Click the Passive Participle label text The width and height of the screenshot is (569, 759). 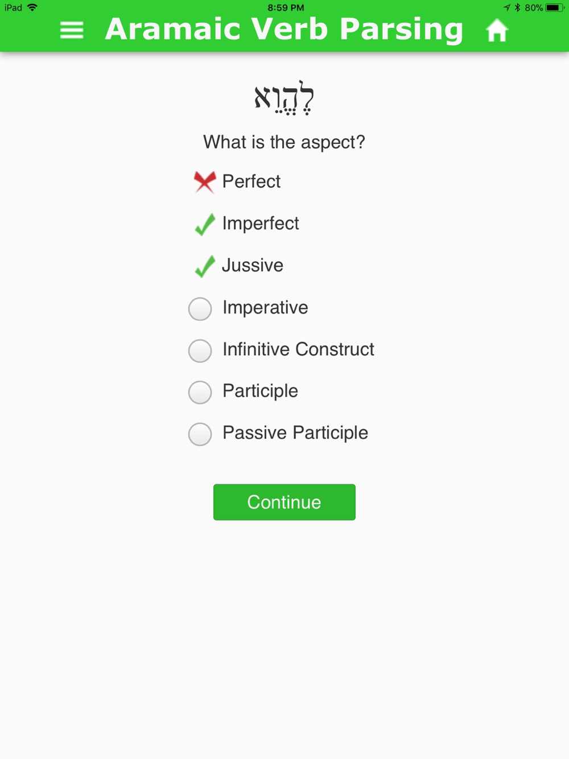click(x=295, y=433)
